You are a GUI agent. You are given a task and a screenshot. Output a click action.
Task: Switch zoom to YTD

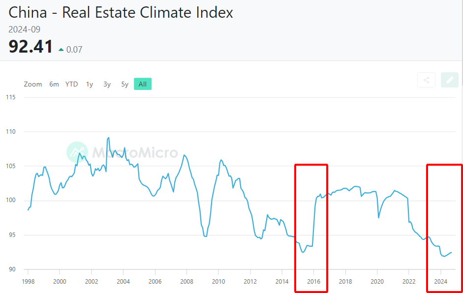tap(72, 84)
